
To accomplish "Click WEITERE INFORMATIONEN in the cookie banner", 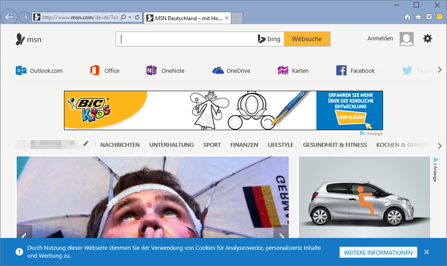I will (378, 252).
